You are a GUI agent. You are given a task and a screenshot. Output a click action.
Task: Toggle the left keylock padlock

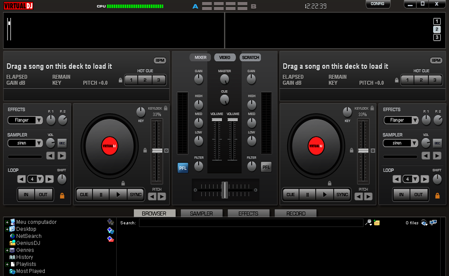(165, 108)
